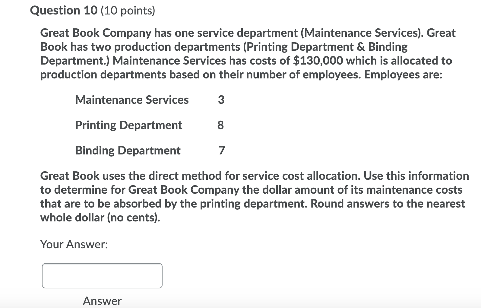Select the Your Answer label
This screenshot has height=308, width=481.
pos(74,244)
